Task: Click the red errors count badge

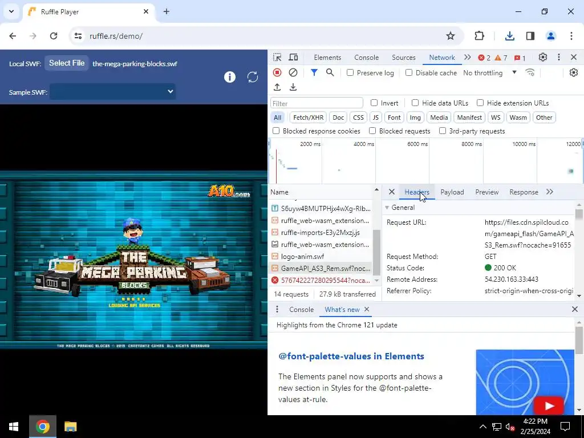Action: pos(484,58)
